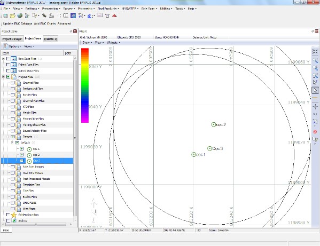The width and height of the screenshot is (320, 246).
Task: Switch to the Project Manager tab
Action: pos(12,39)
